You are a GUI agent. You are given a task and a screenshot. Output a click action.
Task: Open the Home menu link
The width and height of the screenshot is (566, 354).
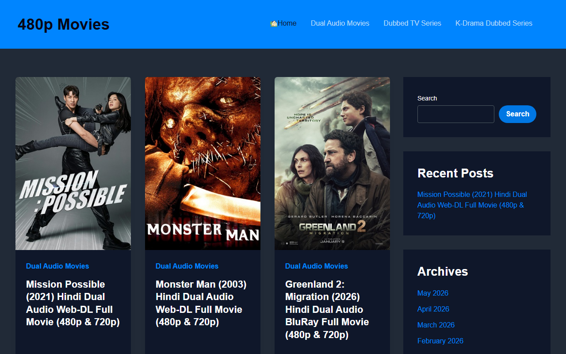click(x=283, y=23)
